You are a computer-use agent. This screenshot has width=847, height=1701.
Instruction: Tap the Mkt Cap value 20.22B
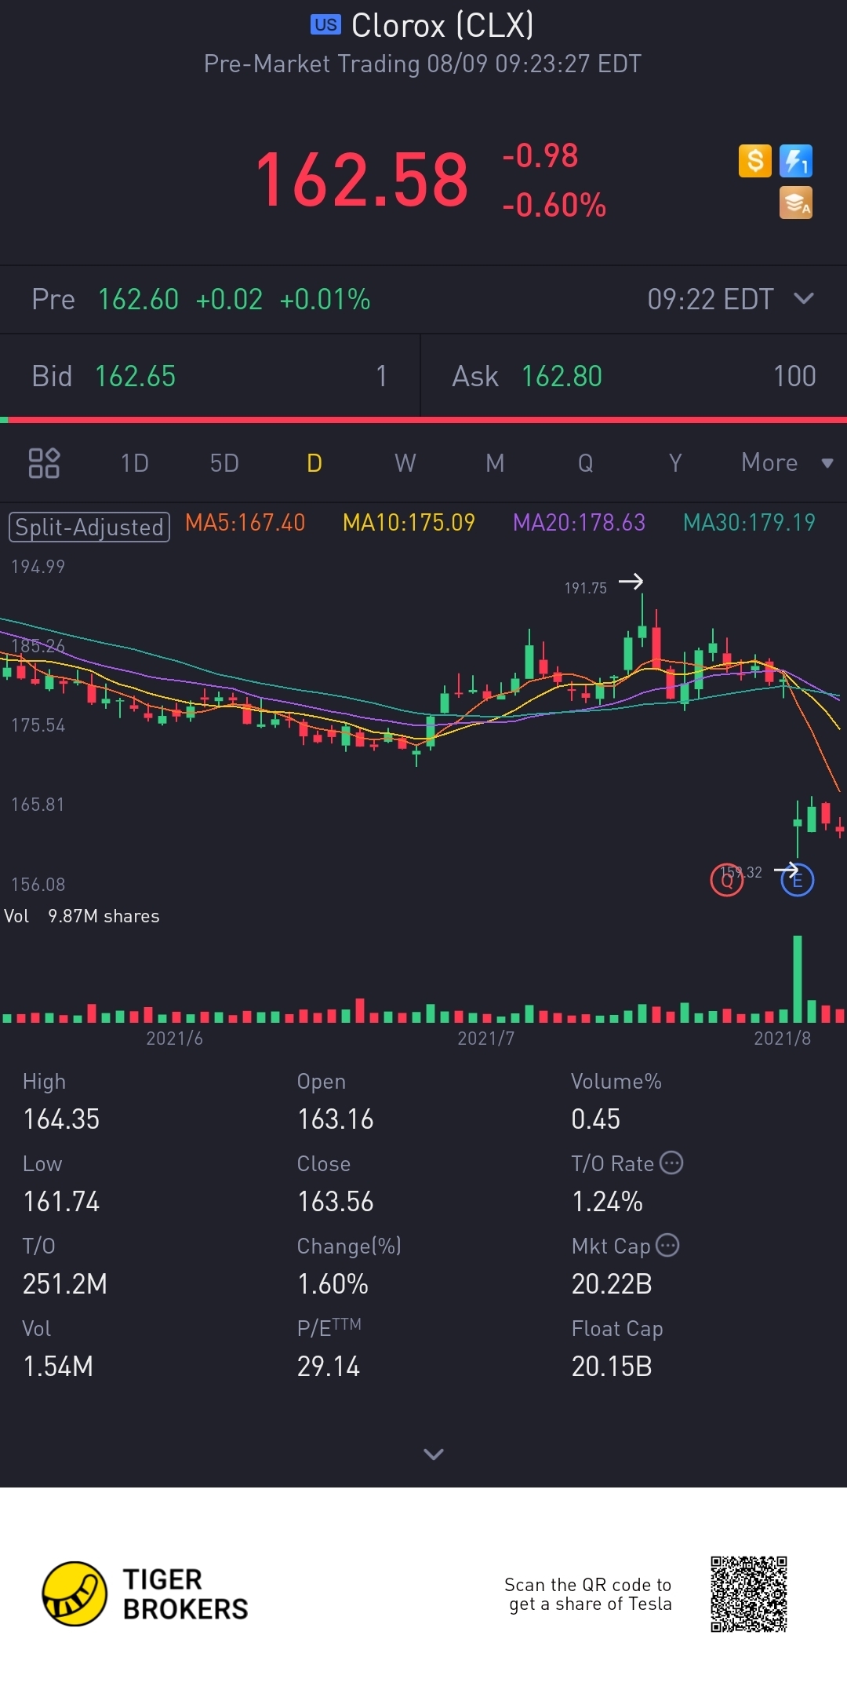point(612,1284)
